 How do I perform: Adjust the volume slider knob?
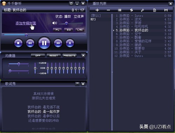tap(66, 23)
